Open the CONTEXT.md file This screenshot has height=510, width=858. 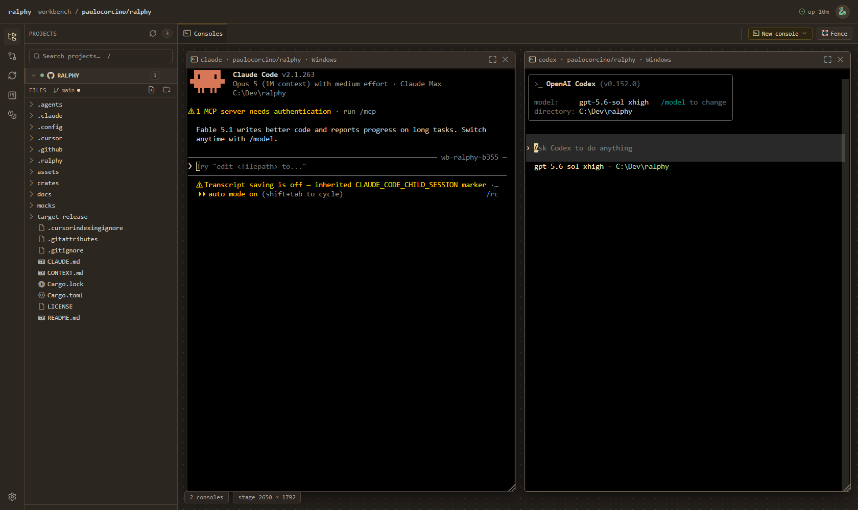(65, 273)
